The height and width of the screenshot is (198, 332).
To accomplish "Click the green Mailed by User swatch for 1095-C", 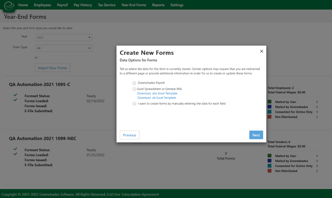I will coord(269,102).
